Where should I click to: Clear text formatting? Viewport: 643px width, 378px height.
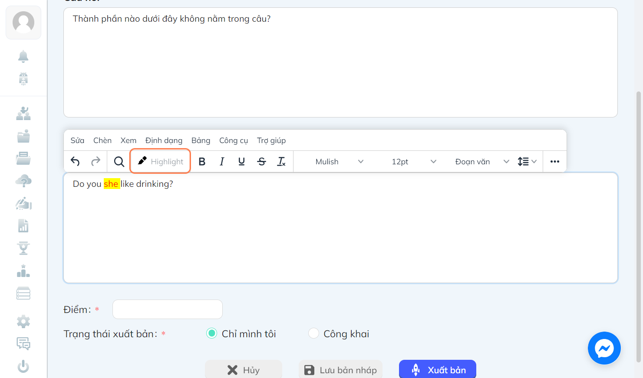(281, 162)
